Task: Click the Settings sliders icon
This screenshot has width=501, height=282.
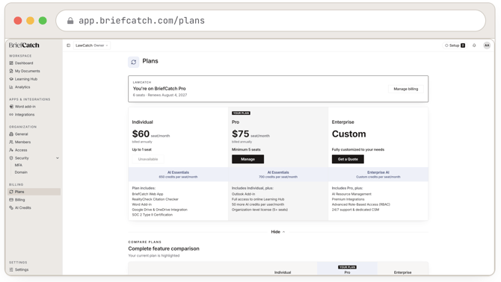Action: tap(11, 269)
